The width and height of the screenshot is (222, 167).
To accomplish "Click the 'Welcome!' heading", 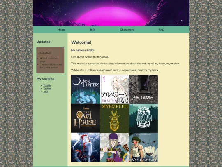I will click(81, 42).
